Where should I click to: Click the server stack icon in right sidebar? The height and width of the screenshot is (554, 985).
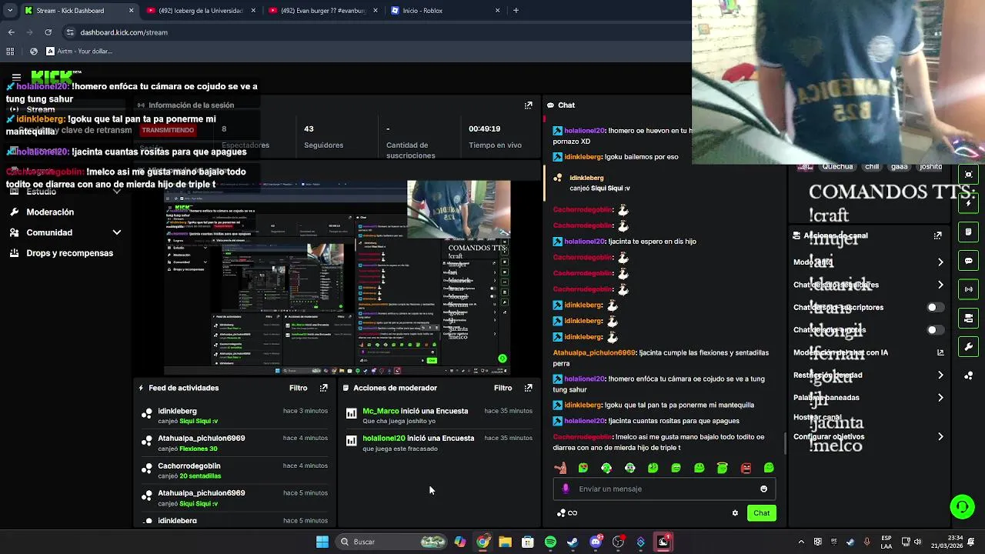click(969, 318)
